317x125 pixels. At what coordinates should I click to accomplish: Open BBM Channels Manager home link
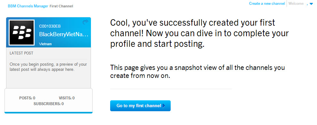pyautogui.click(x=28, y=6)
